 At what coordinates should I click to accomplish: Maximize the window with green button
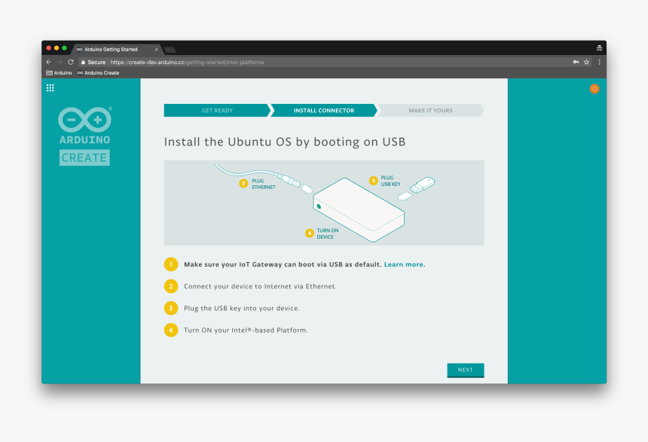[x=65, y=48]
